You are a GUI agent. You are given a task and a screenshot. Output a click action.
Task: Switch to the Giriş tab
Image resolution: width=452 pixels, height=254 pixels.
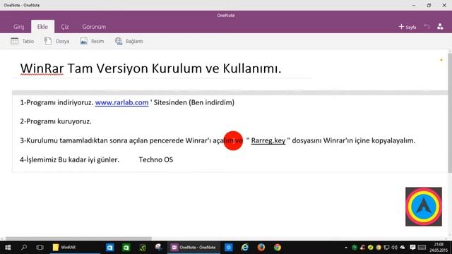click(19, 27)
